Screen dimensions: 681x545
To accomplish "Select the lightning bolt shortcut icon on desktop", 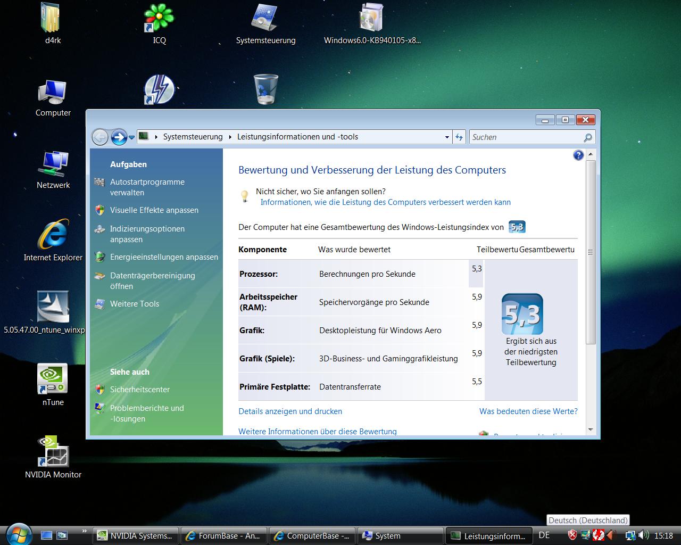I will pos(159,89).
